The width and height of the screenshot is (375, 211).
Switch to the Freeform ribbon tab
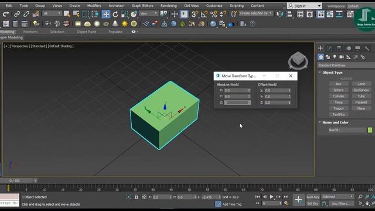[30, 32]
